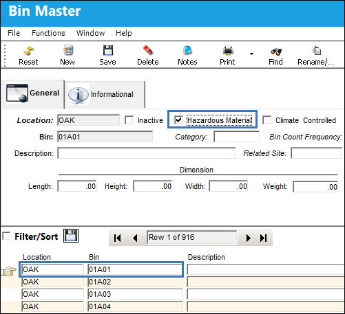Click the pointing hand row indicator
This screenshot has height=314, width=345.
coord(9,271)
